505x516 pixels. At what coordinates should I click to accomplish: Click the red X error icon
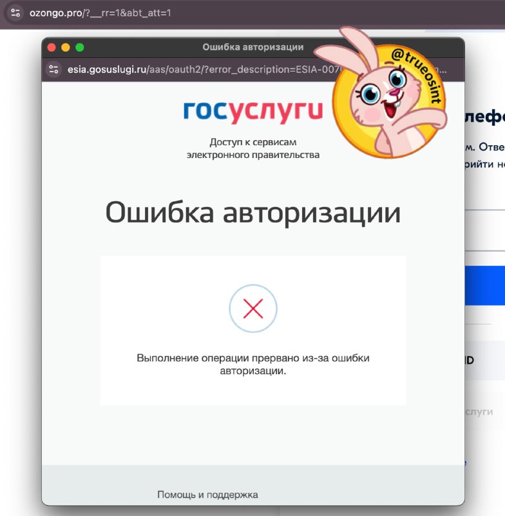[x=253, y=308]
